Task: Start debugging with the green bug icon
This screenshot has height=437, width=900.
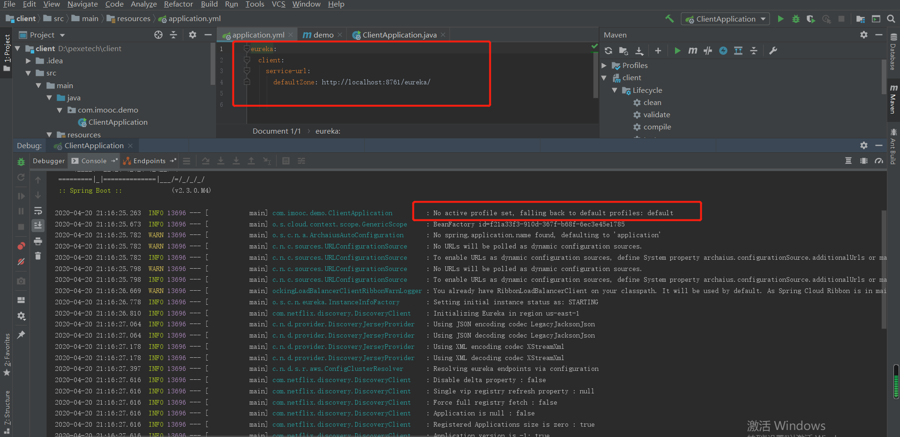Action: pos(795,19)
